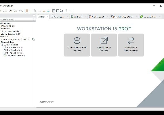Select My Computer in the library tree
Screen dimensions: 164x115
pos(5,23)
